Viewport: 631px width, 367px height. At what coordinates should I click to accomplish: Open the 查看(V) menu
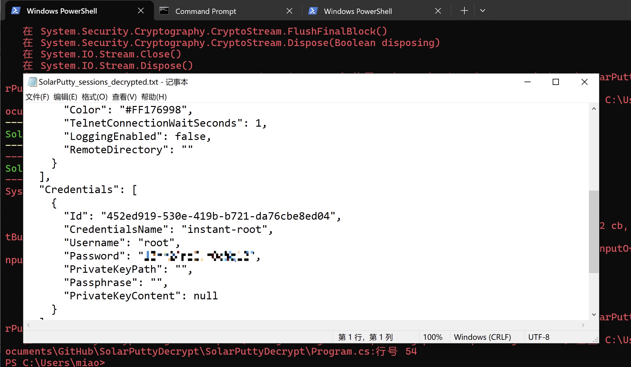(x=124, y=97)
